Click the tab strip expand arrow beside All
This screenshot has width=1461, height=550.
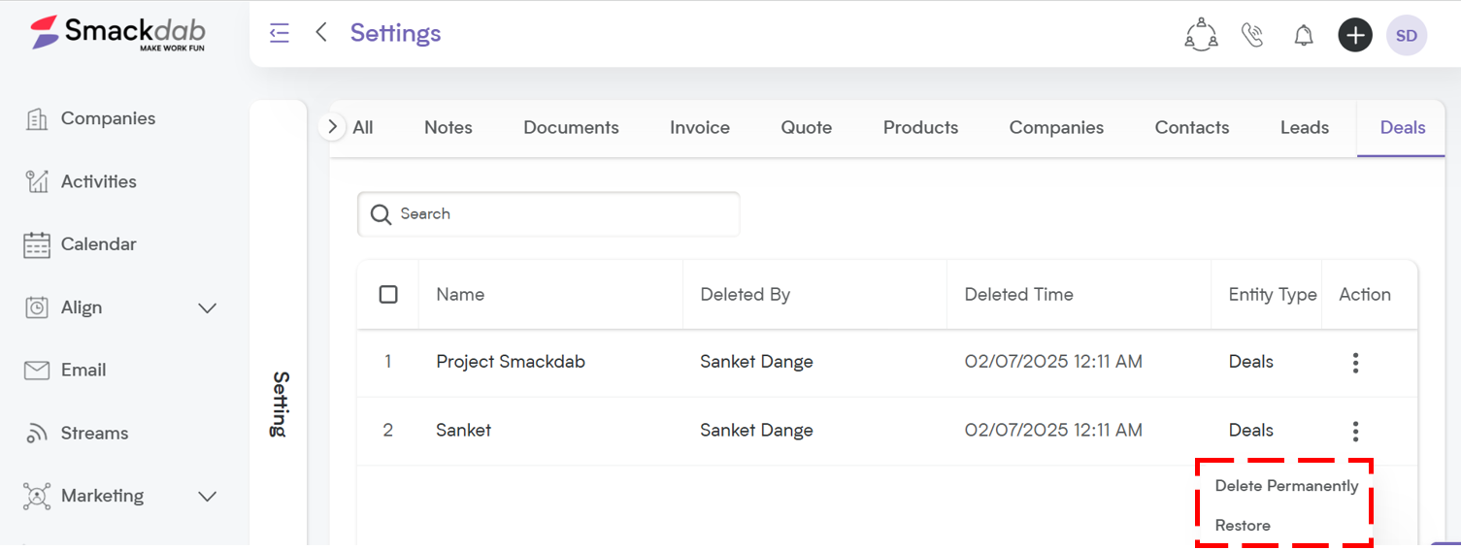click(333, 127)
